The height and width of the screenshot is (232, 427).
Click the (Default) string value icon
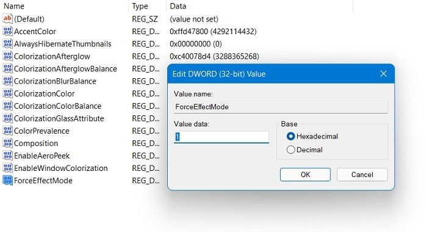tap(7, 19)
